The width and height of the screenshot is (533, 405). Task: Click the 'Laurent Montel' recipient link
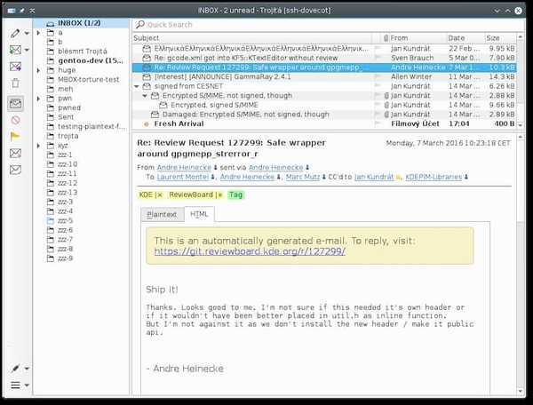click(x=182, y=177)
